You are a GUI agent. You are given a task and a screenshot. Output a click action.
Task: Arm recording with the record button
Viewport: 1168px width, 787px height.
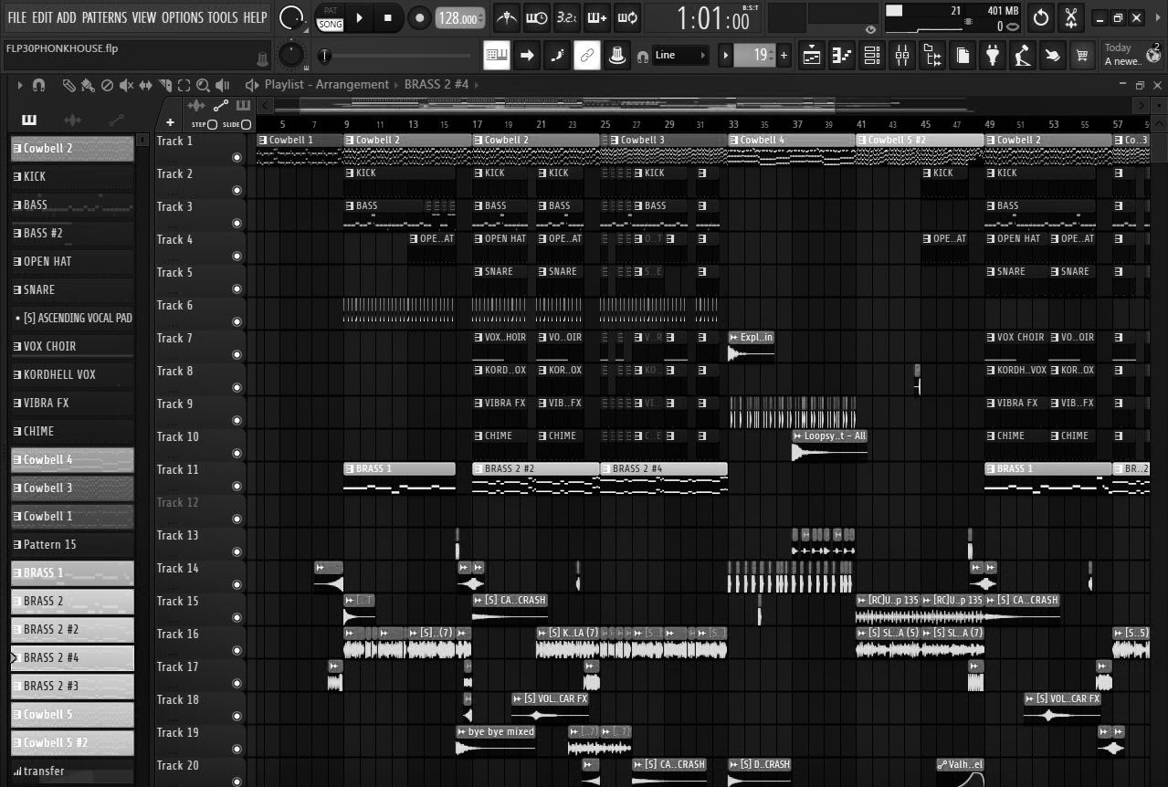coord(419,17)
